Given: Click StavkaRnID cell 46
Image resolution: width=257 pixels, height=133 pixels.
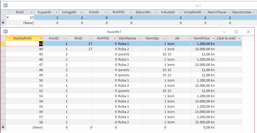Looking at the screenshot, I should coord(24,59).
